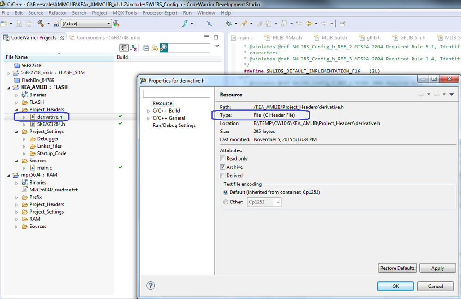Open the Debug bug dropdown arrow
This screenshot has height=299, width=461.
click(236, 24)
